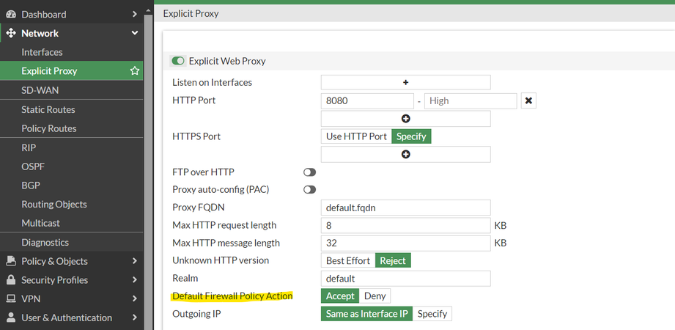675x330 pixels.
Task: Disable the Explicit Web Proxy toggle
Action: click(178, 61)
